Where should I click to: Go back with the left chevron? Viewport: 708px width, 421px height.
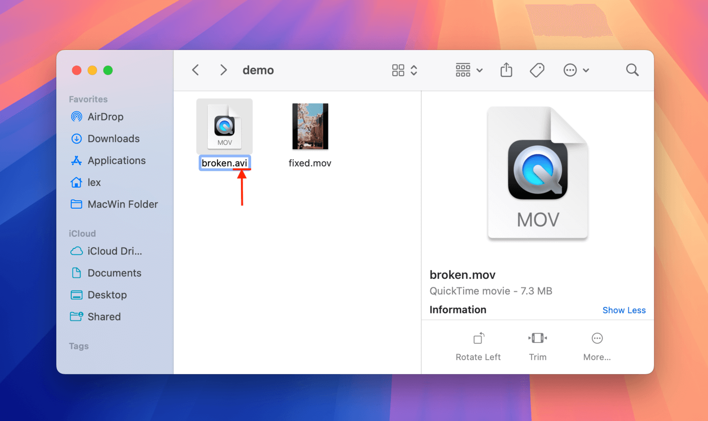click(x=195, y=70)
